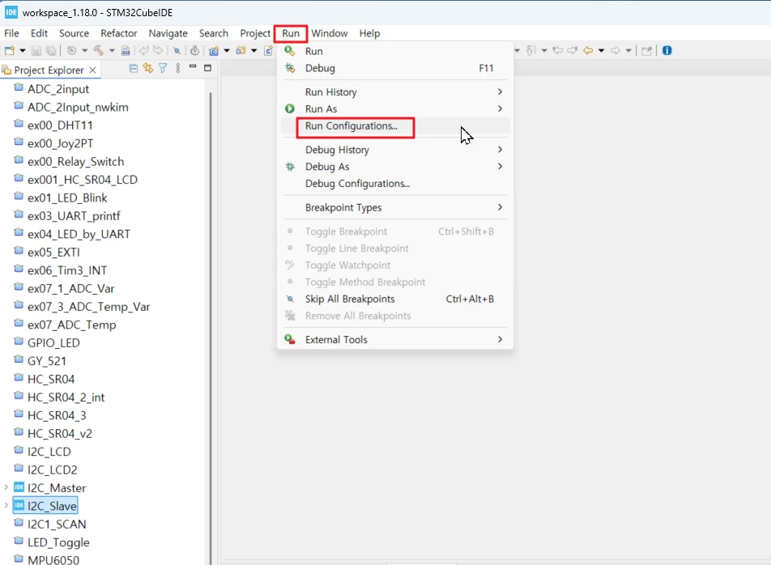This screenshot has width=771, height=565.
Task: Select Debug F11 menu entry
Action: [x=395, y=68]
